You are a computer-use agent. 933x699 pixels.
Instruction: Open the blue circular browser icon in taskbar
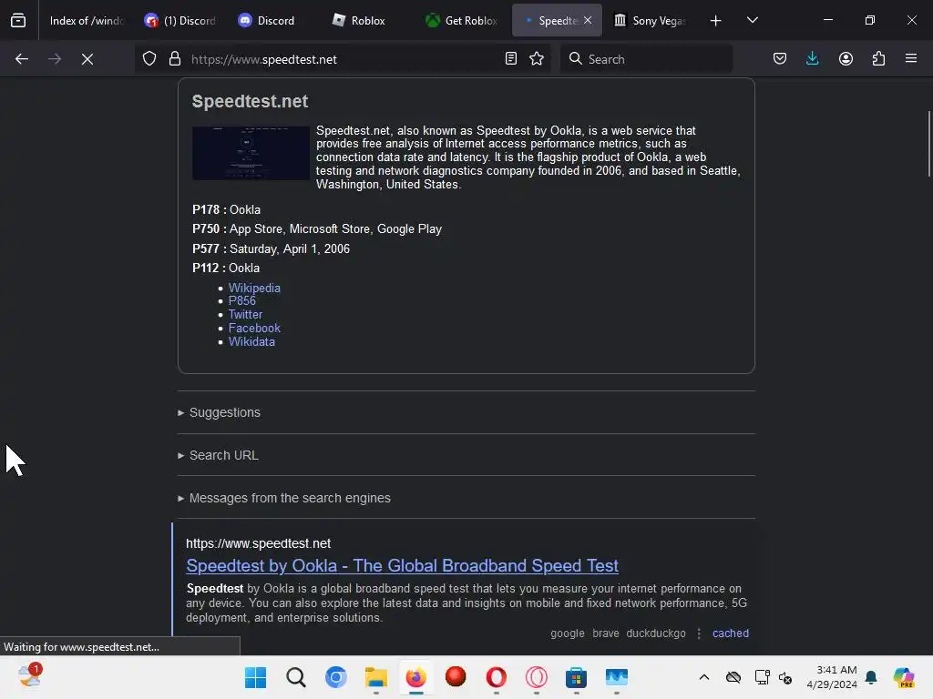click(x=335, y=677)
